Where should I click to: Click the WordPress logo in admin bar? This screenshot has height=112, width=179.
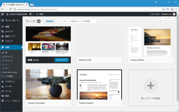tap(3, 14)
